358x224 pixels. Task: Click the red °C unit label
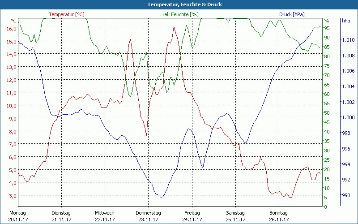[x=13, y=21]
